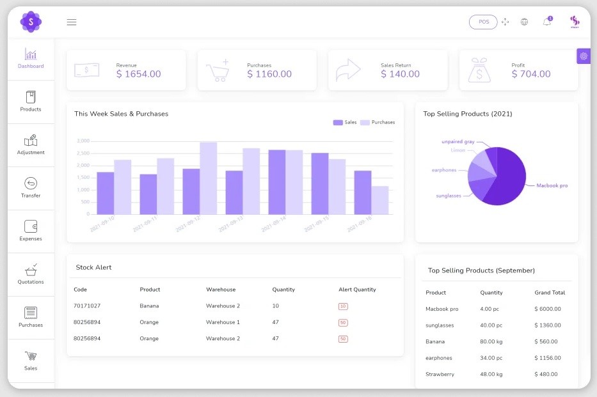Click the Revenue summary card
Screen dimensions: 597x397
(126, 70)
